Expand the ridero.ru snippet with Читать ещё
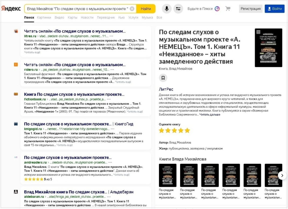 pos(123,82)
